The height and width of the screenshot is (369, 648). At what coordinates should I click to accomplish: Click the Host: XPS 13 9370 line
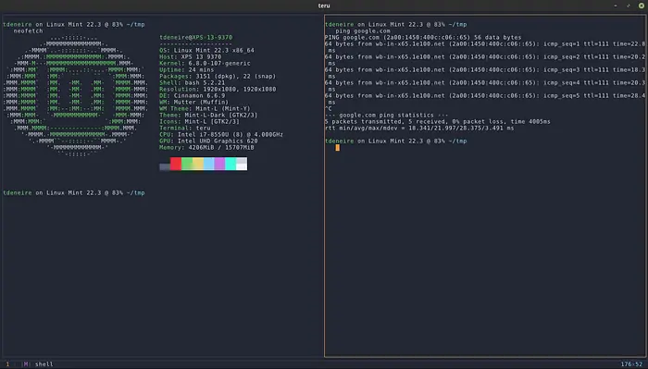click(x=191, y=57)
